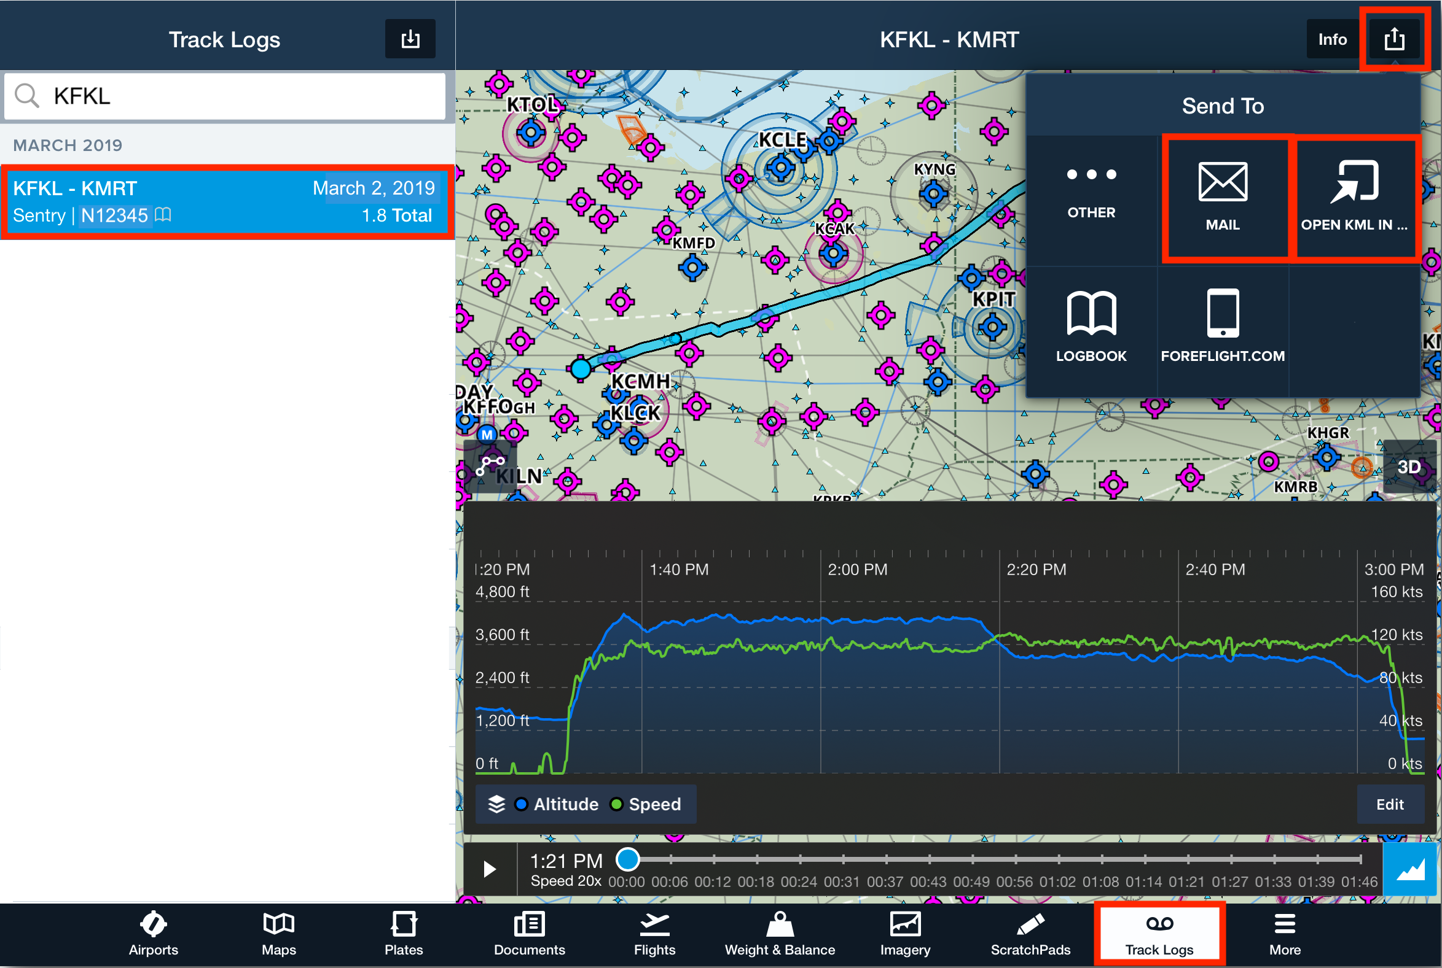
Task: Choose Open KML In option
Action: tap(1354, 198)
